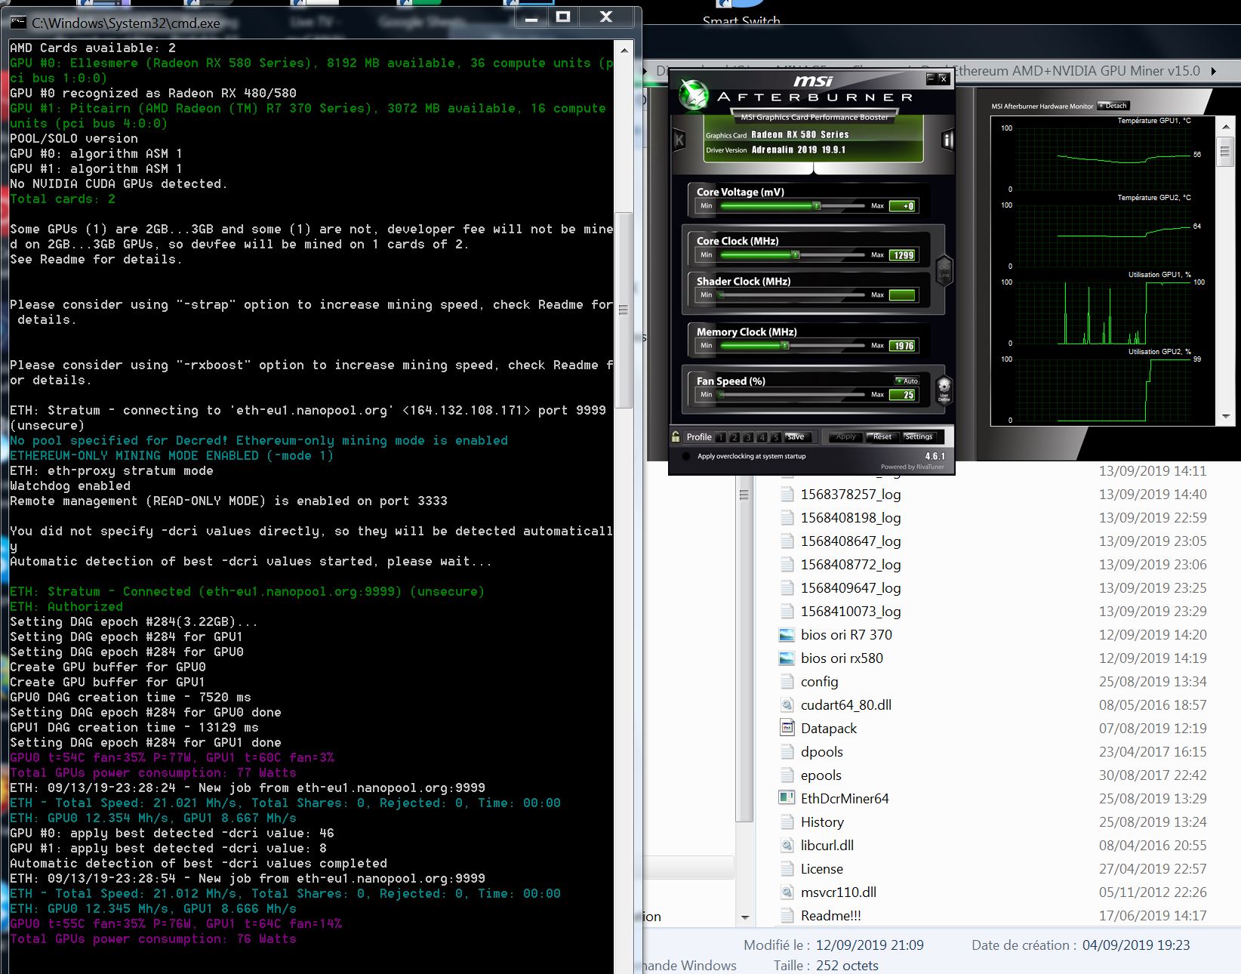The width and height of the screenshot is (1241, 974).
Task: Click the Reset button in Afterburner
Action: coord(882,436)
